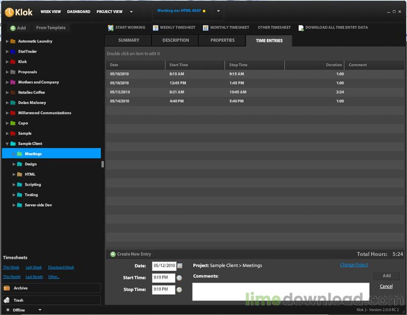This screenshot has width=407, height=315.
Task: Click the clock icon beside Start Time
Action: pos(179,278)
